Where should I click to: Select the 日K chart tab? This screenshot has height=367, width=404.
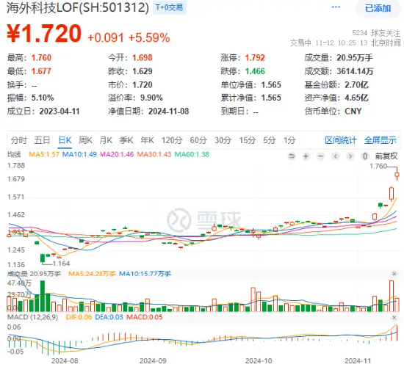point(65,140)
